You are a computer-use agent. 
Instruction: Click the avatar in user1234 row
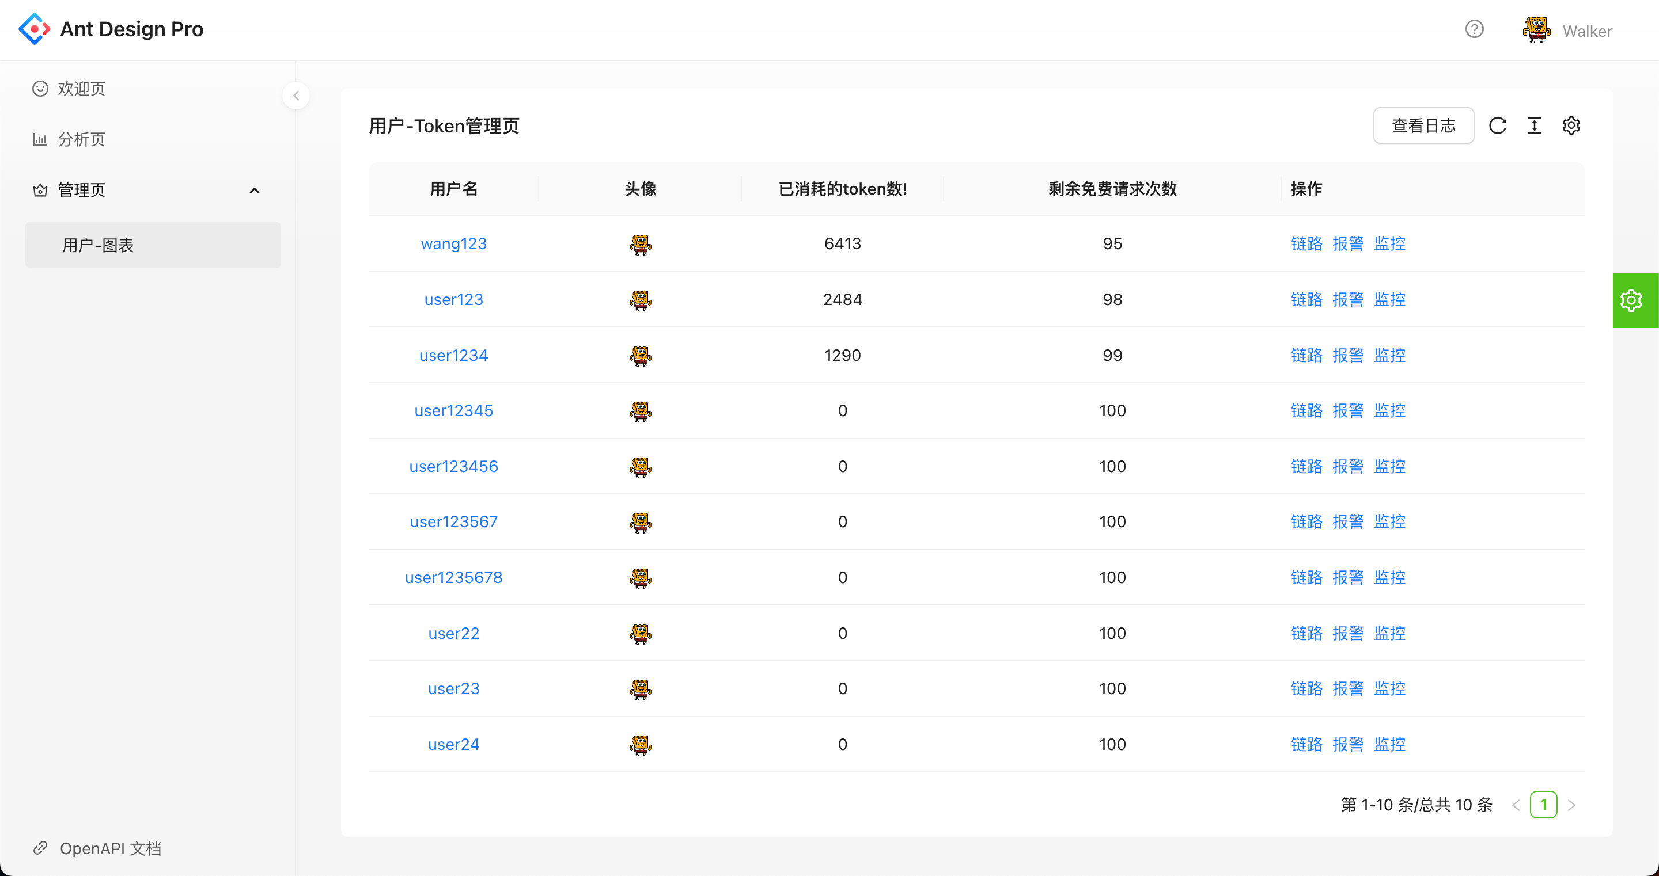pyautogui.click(x=640, y=356)
